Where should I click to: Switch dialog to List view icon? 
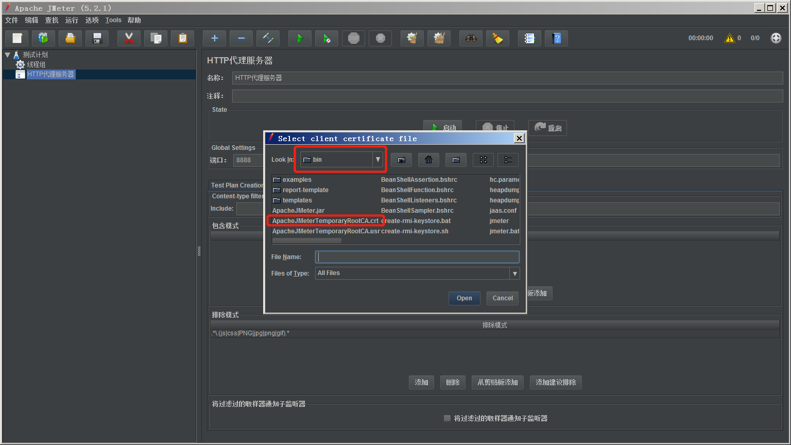click(483, 160)
